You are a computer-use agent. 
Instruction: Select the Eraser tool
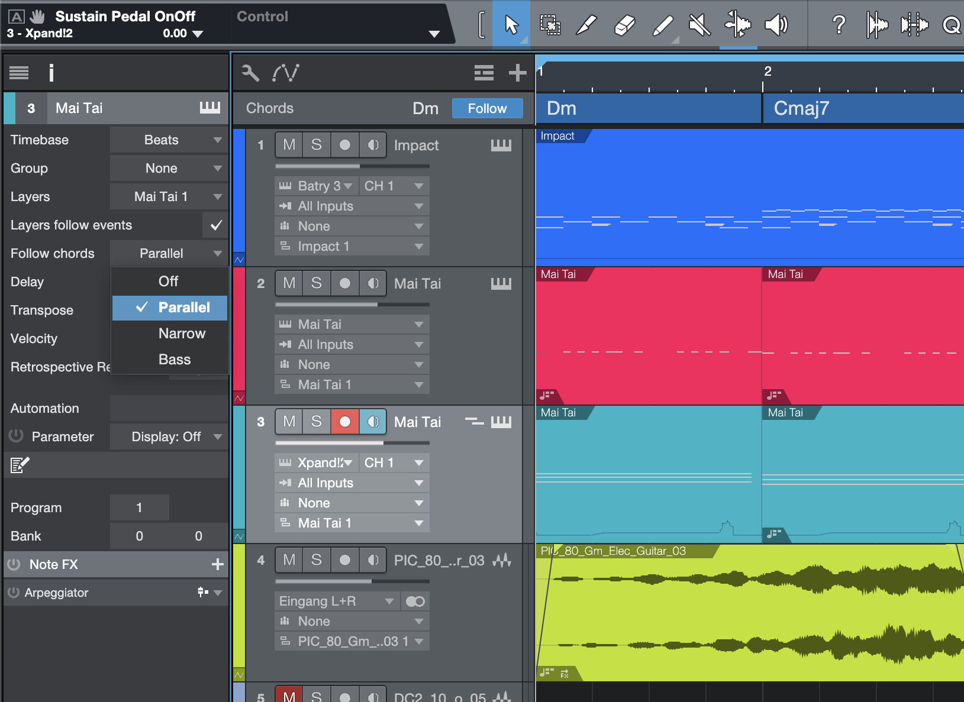pos(624,25)
